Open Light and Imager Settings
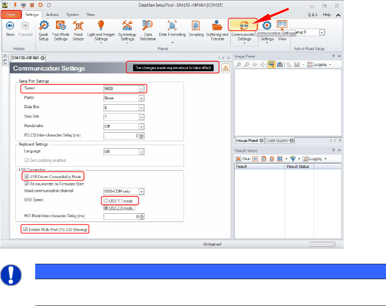This screenshot has height=306, width=386. (101, 30)
